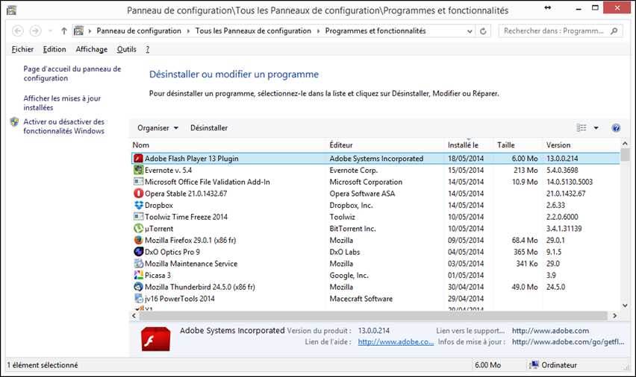Viewport: 636px width, 377px height.
Task: Click the Adobe Flash Player 13 Plugin icon
Action: click(139, 159)
